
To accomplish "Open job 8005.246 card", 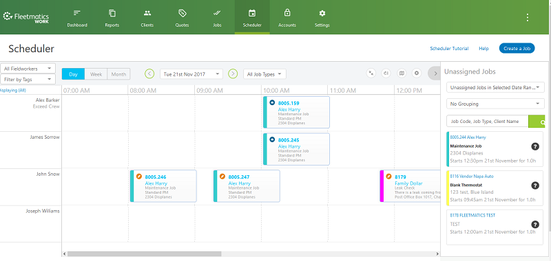I will 163,186.
